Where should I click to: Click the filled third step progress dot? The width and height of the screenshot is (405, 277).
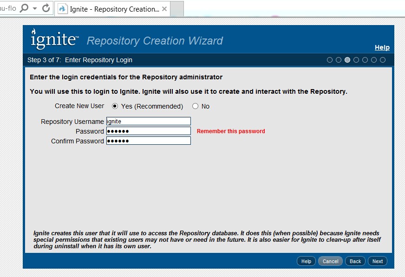[347, 60]
